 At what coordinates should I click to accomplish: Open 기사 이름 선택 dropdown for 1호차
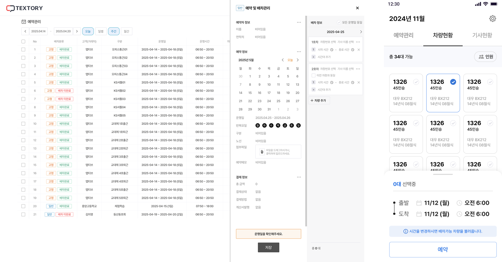click(346, 42)
